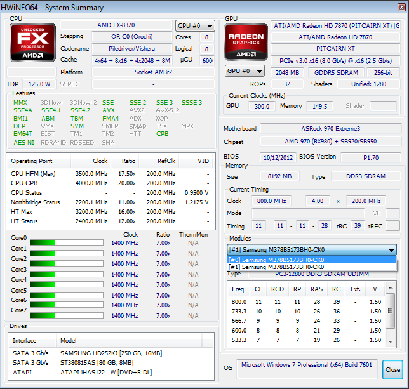409x389 pixels.
Task: Click the GDDR5 SDRAM memory type field
Action: (x=336, y=73)
